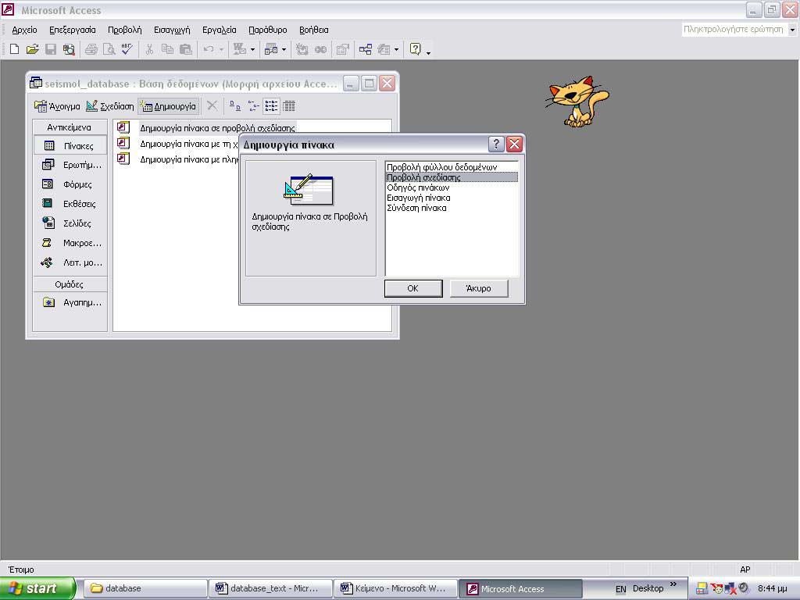The image size is (800, 600).
Task: Click the Undo arrow icon
Action: (x=208, y=49)
